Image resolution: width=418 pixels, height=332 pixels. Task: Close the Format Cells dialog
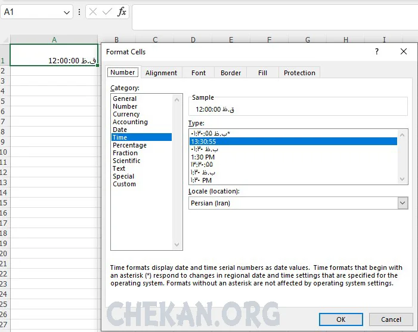click(403, 51)
